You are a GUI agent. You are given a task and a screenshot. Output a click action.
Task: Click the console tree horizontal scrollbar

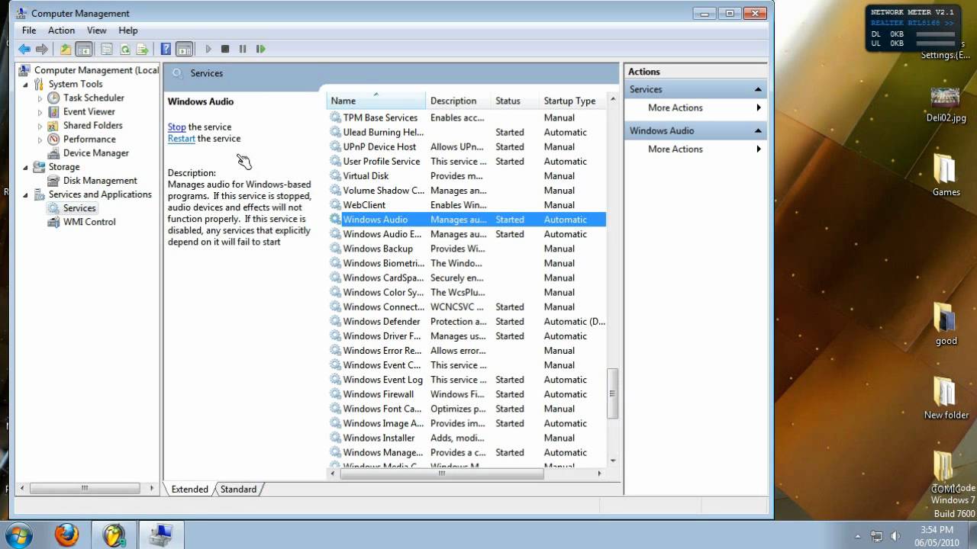[x=84, y=488]
